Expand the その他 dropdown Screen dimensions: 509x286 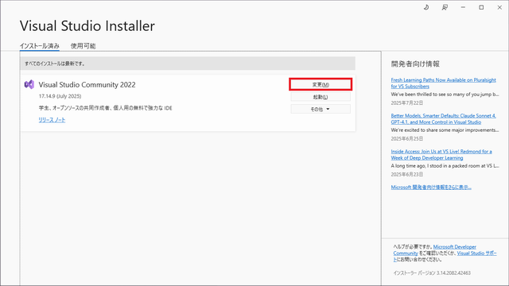click(321, 110)
